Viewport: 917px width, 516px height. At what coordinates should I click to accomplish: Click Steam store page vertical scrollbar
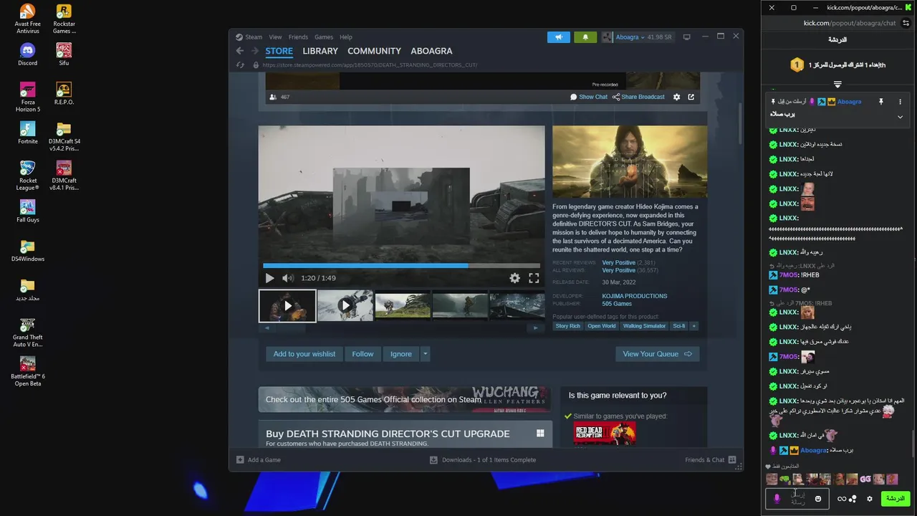point(740,122)
